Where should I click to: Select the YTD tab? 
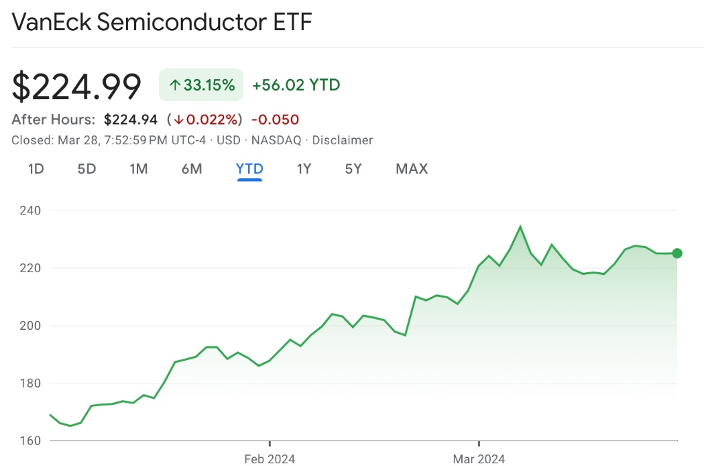(x=250, y=168)
